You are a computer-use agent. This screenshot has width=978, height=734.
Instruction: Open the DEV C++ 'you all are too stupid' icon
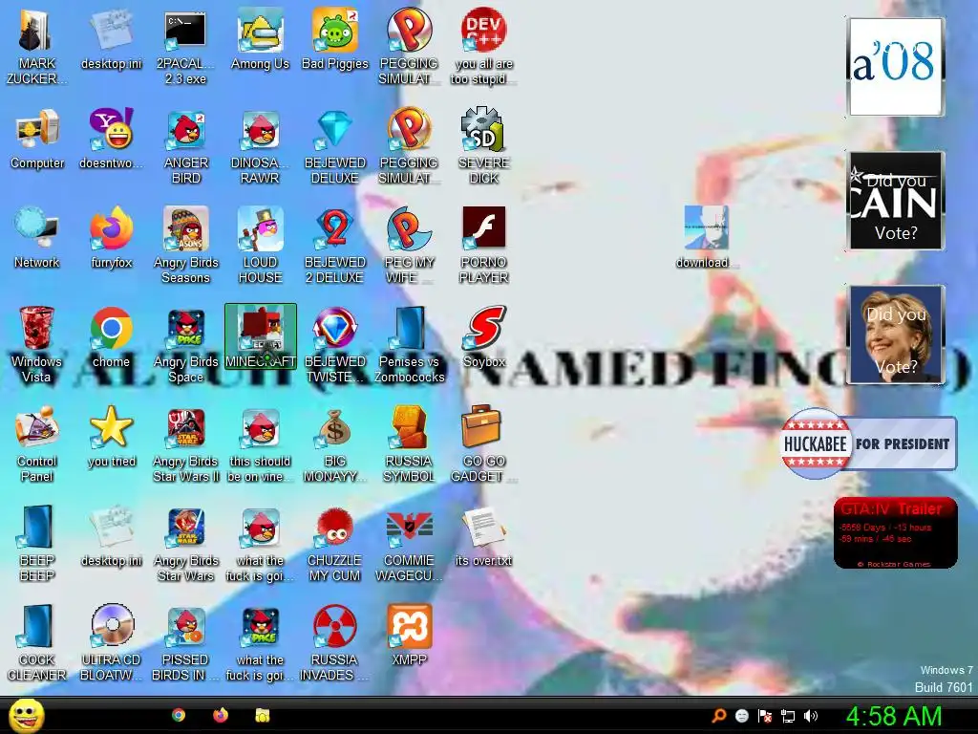point(484,48)
